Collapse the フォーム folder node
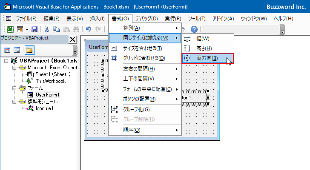 tap(14, 88)
